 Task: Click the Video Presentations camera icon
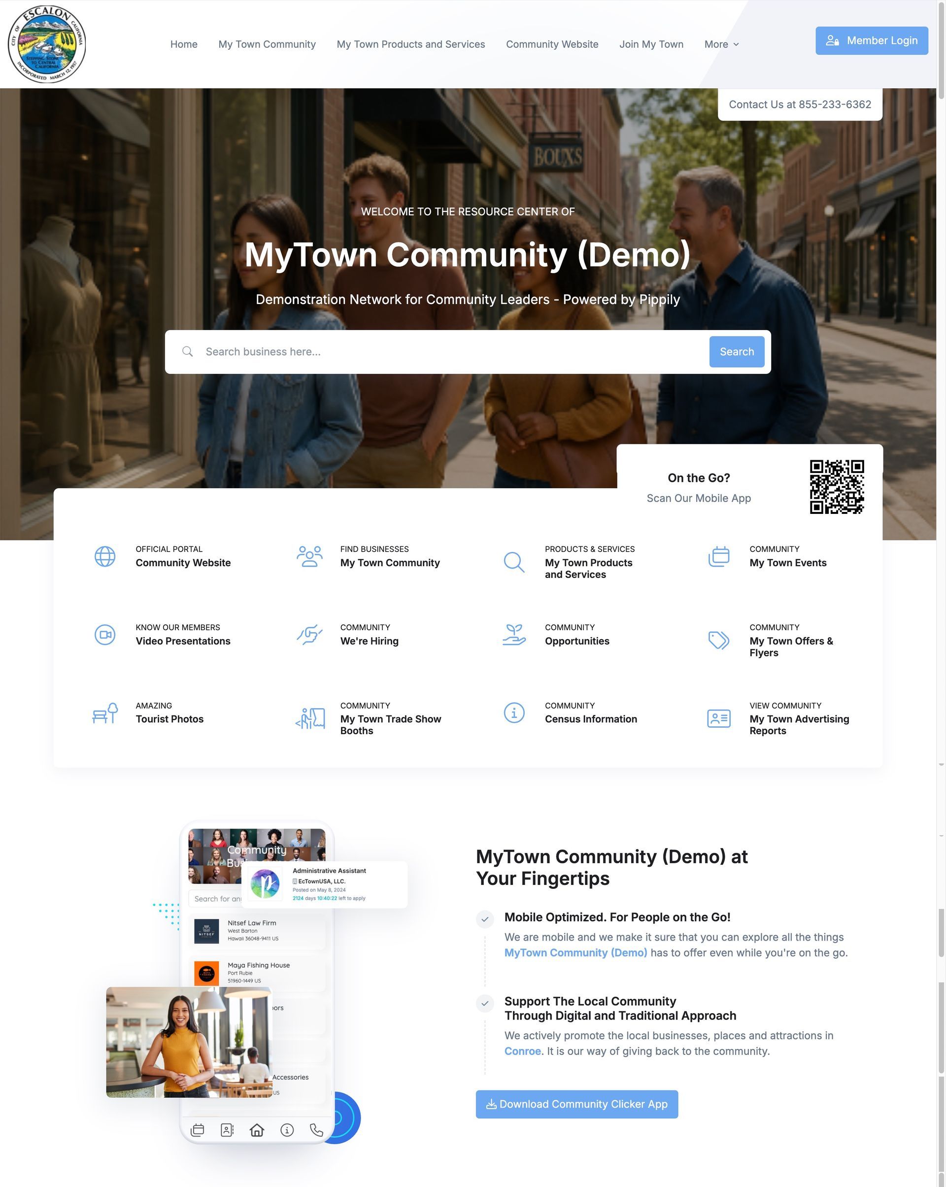tap(104, 635)
